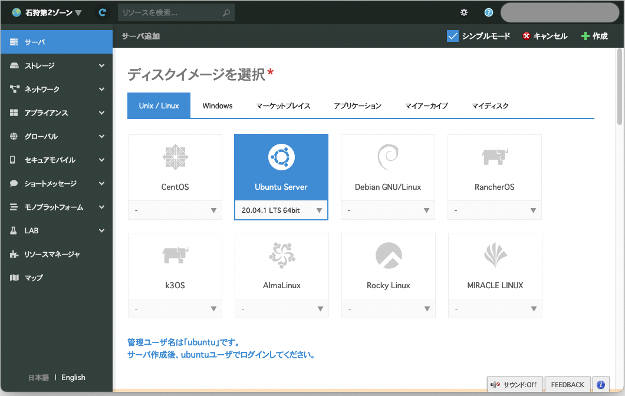Click the 作成 create button
The width and height of the screenshot is (625, 396).
[x=594, y=37]
